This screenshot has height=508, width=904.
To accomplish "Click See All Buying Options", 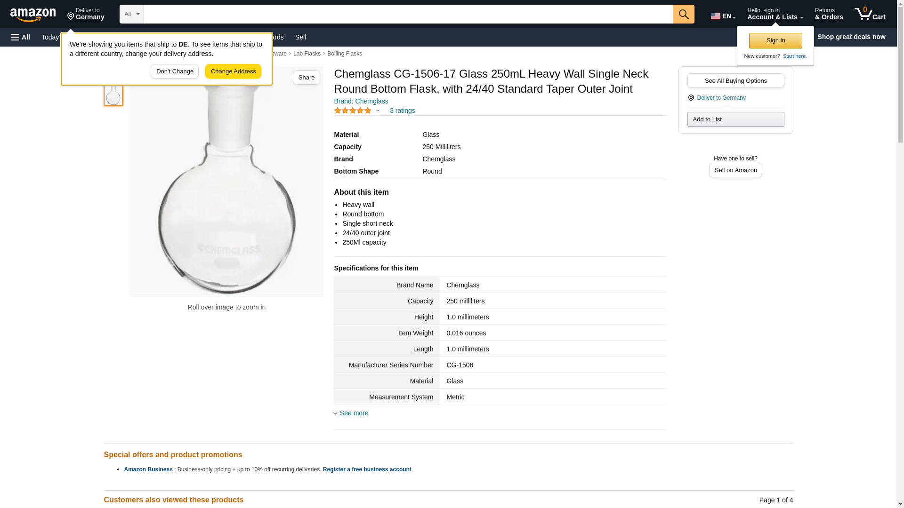I will (735, 80).
